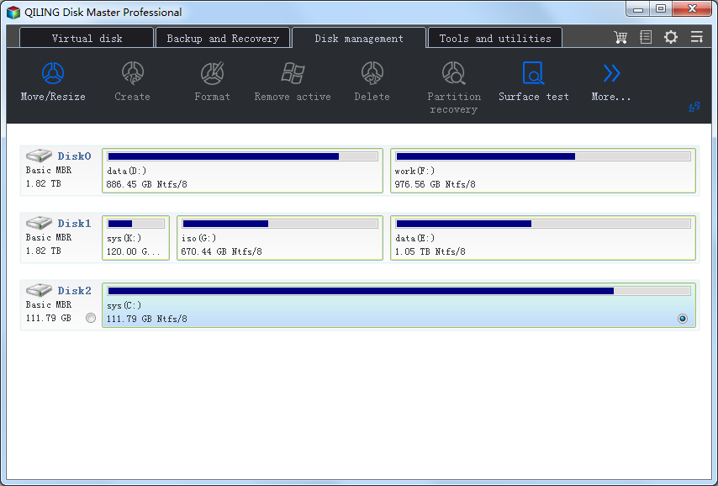Image resolution: width=718 pixels, height=486 pixels.
Task: Click the Disk1 label
Action: tap(74, 224)
